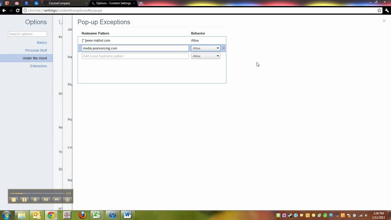The height and width of the screenshot is (220, 391).
Task: Open the Extensions settings page
Action: 38,66
